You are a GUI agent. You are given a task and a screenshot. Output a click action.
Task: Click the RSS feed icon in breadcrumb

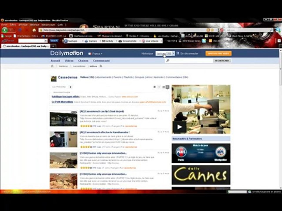click(101, 66)
